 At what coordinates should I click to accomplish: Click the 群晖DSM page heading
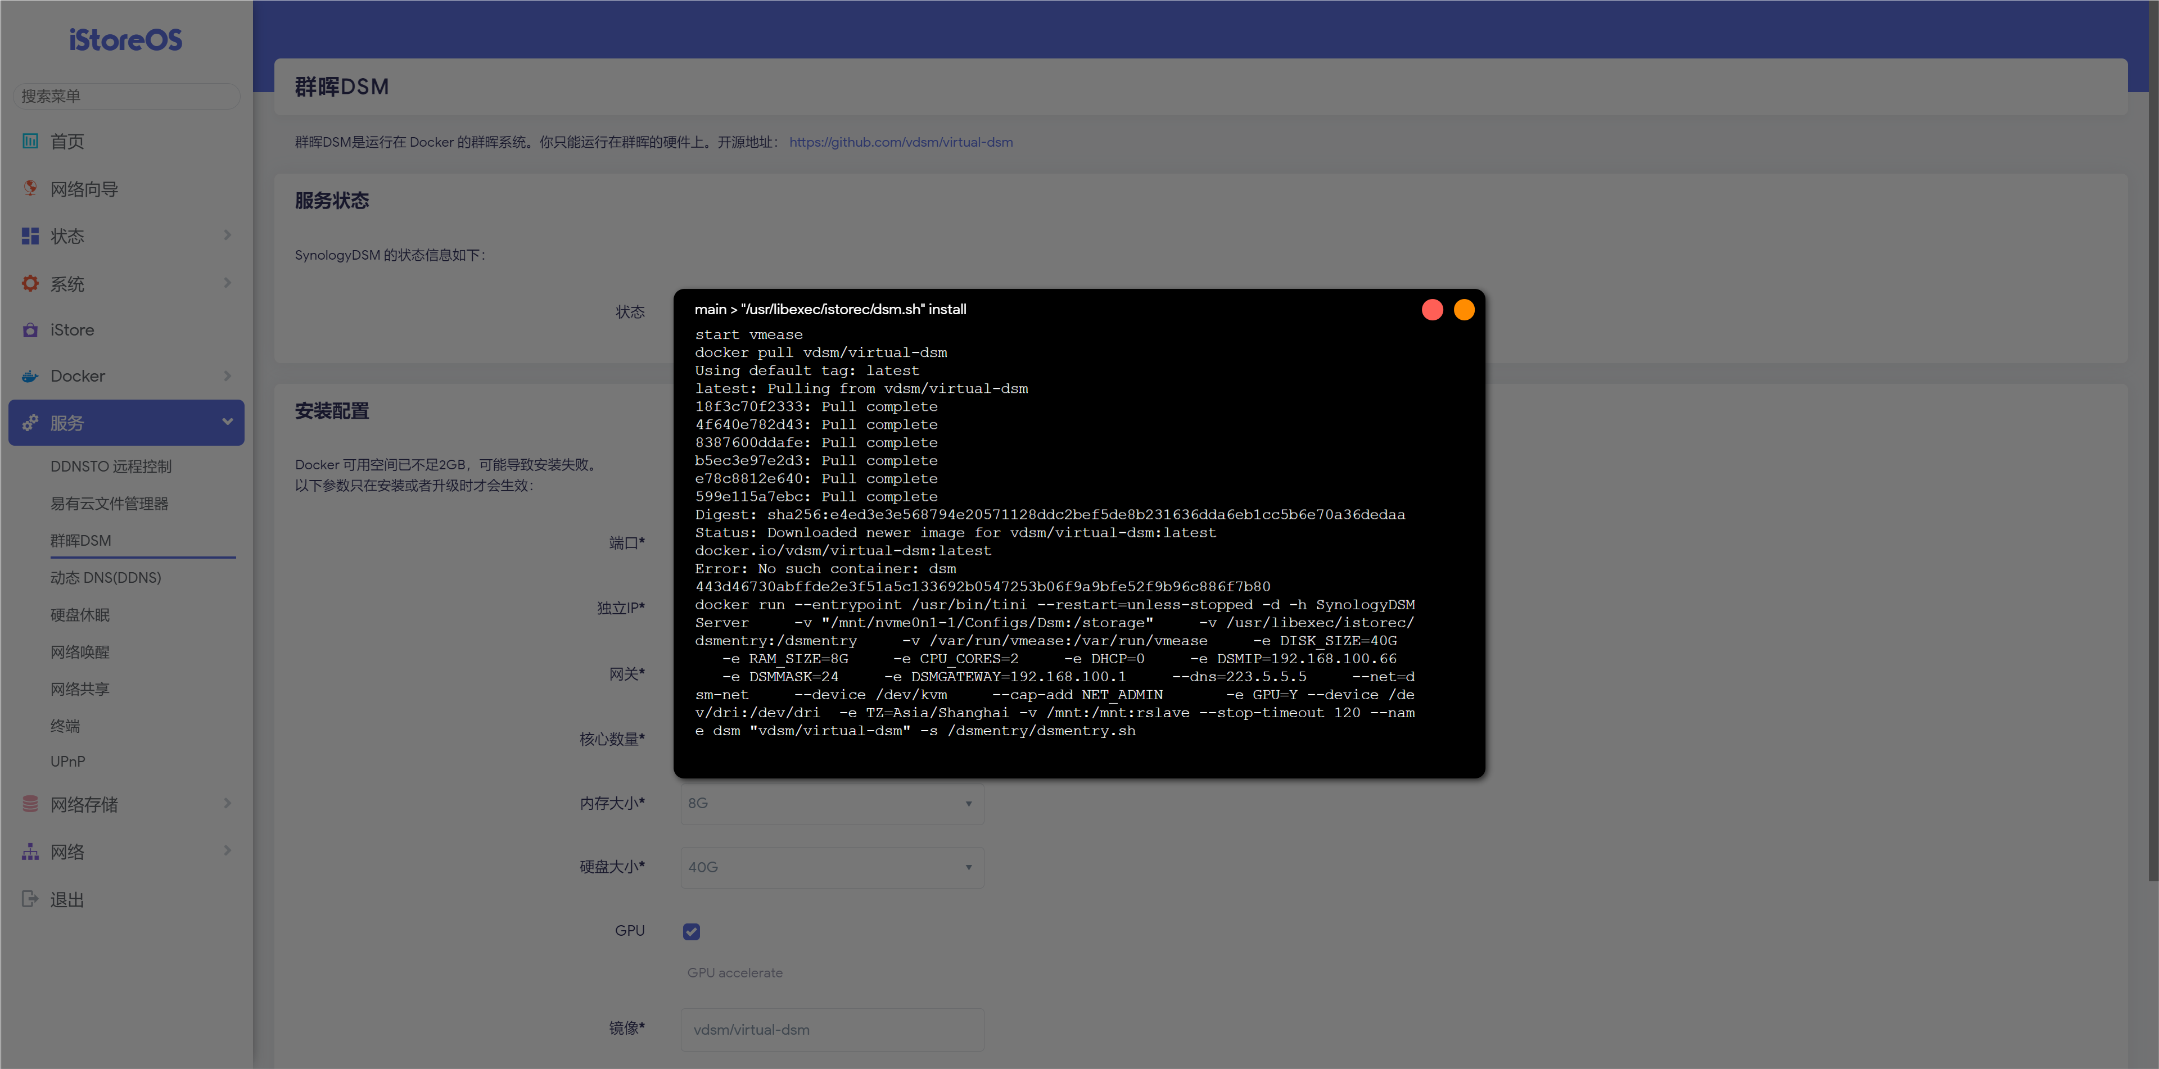click(342, 87)
